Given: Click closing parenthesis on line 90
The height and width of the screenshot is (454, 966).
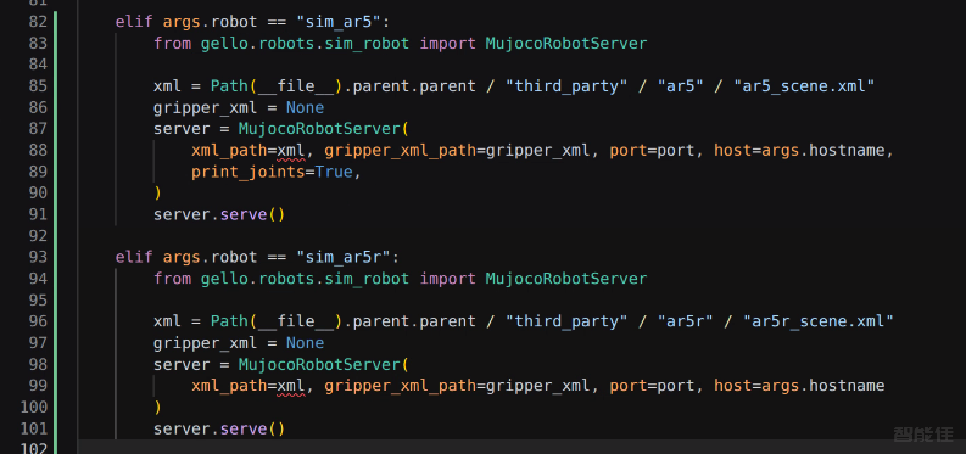Looking at the screenshot, I should pos(158,194).
